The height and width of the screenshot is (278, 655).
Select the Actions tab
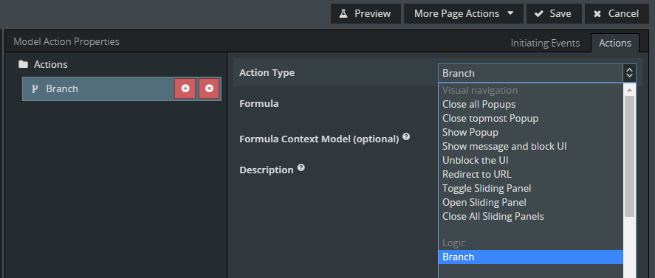pos(615,43)
